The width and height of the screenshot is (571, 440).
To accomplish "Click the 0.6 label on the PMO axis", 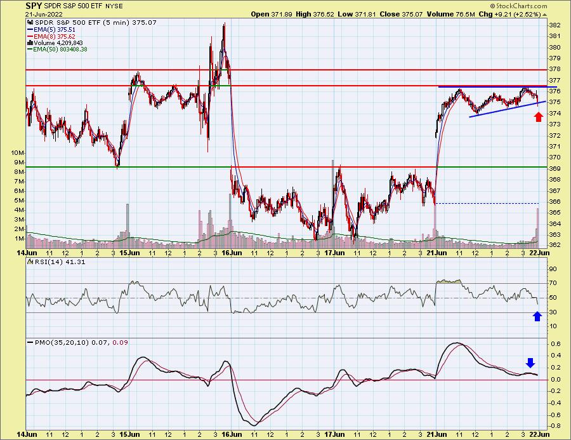I will (555, 343).
